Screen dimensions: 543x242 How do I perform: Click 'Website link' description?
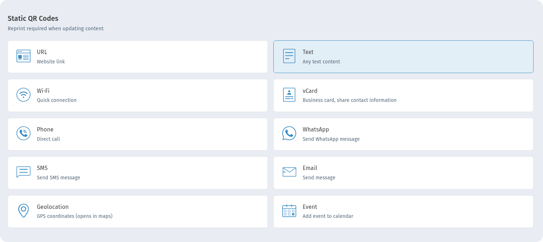coord(51,62)
